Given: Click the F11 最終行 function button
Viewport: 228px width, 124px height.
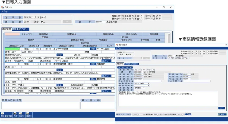Looking at the screenshot, I should click(x=29, y=115).
